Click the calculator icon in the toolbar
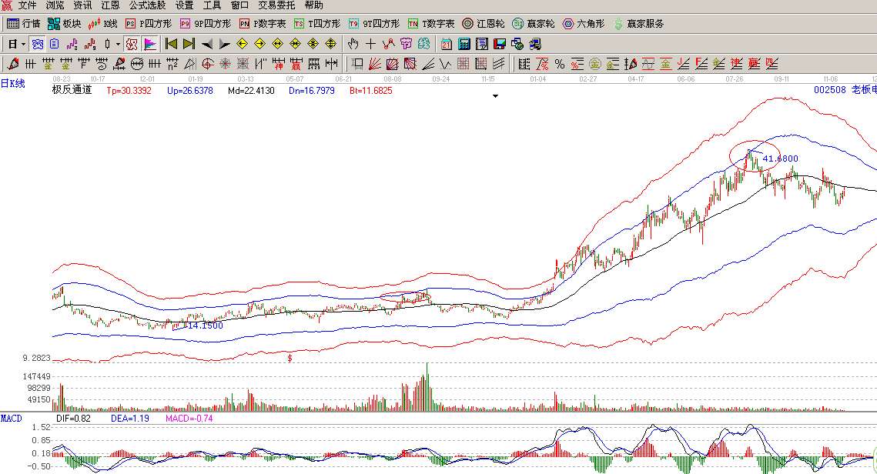Viewport: 877px width, 474px height. 465,44
